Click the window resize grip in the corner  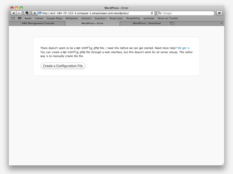(x=223, y=164)
